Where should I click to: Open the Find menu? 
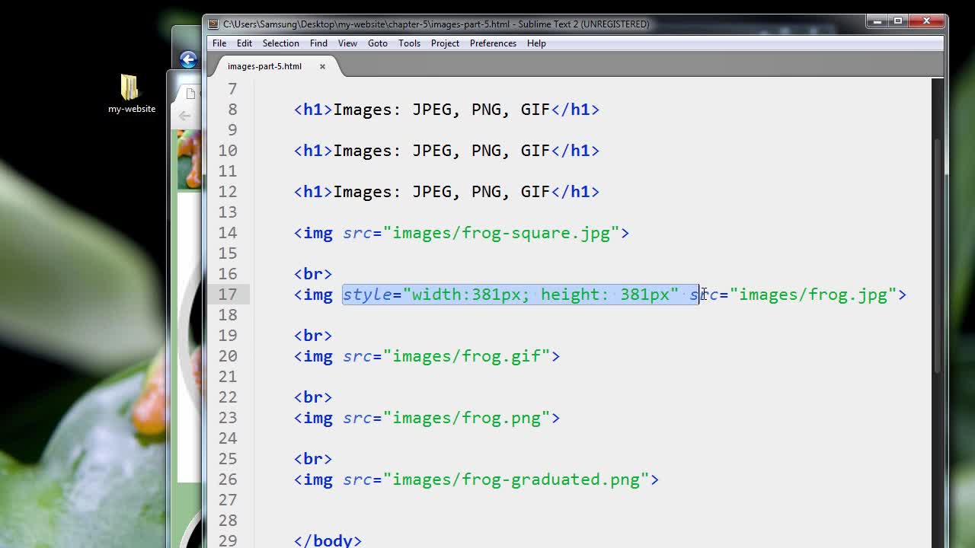point(318,43)
